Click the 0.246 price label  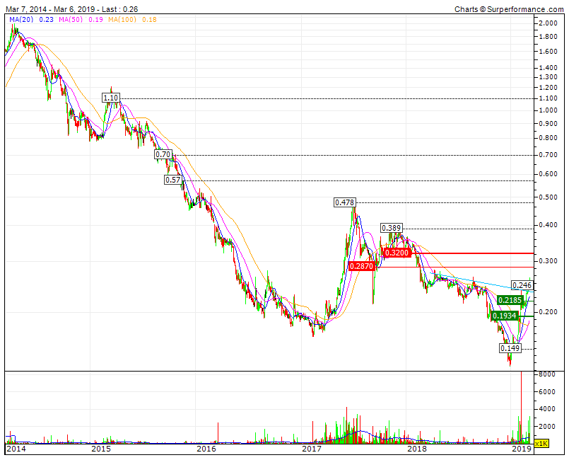tap(522, 285)
